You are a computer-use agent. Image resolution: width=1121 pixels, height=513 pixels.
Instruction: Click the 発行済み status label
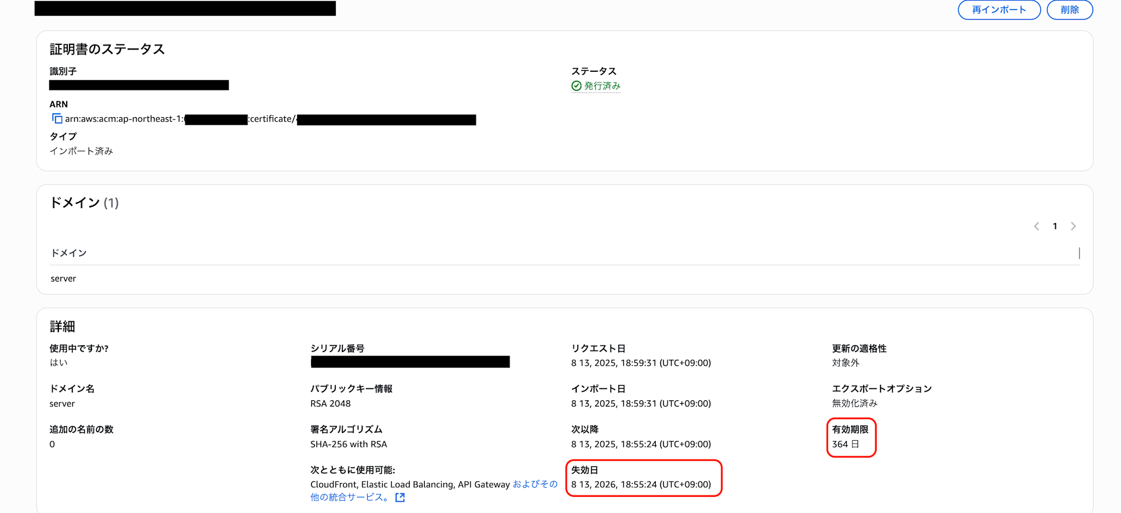click(x=602, y=86)
